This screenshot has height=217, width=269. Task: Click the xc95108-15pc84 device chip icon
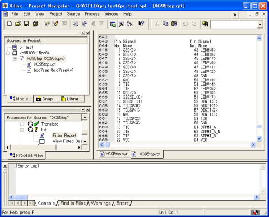point(15,53)
